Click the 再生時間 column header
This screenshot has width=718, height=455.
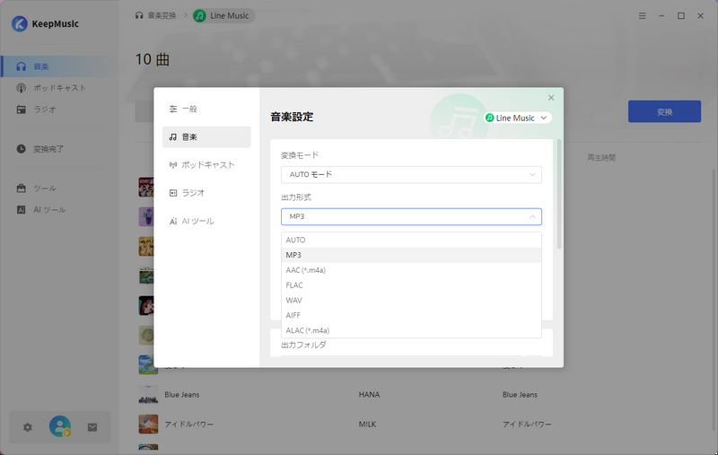click(x=601, y=157)
